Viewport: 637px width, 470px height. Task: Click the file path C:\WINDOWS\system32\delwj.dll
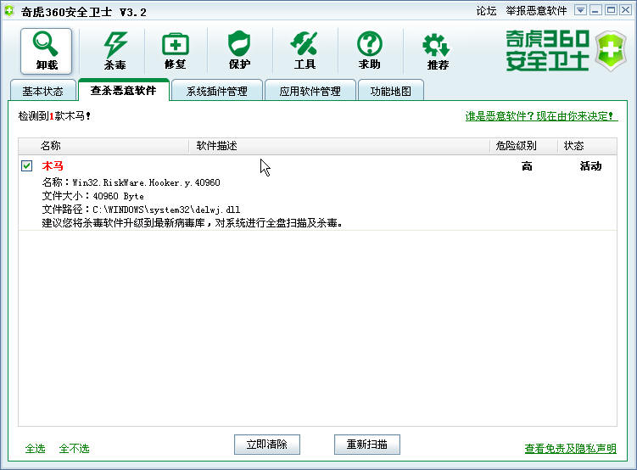tap(166, 210)
